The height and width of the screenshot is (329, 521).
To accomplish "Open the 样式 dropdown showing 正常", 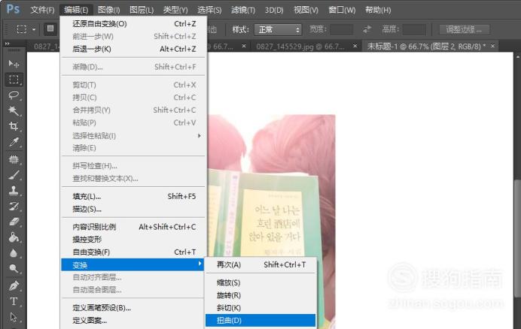I will 278,29.
